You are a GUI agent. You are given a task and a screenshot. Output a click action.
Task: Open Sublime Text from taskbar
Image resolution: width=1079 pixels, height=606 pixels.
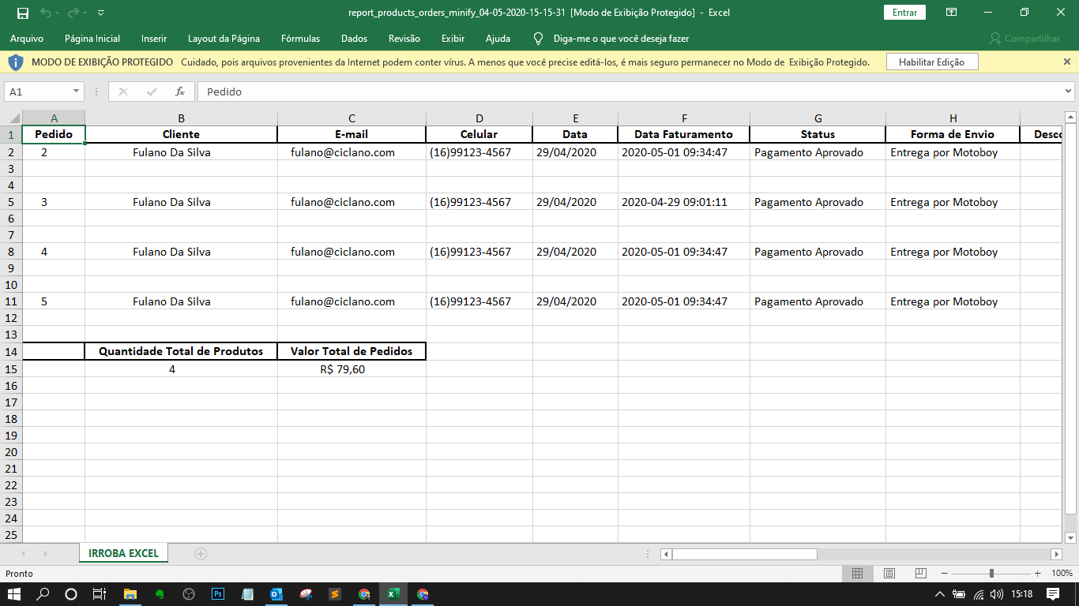point(335,594)
